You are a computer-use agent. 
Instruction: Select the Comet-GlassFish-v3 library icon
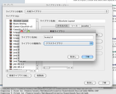pos(11,26)
